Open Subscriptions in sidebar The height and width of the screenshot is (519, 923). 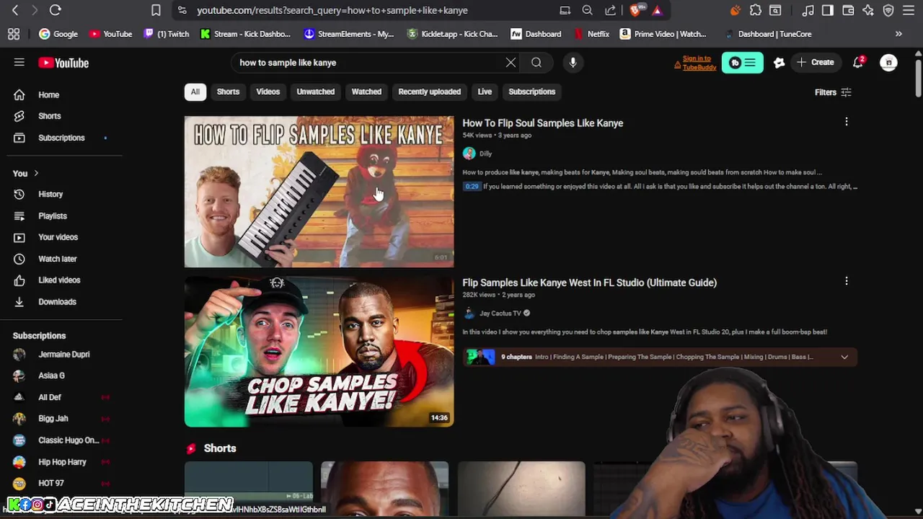click(x=61, y=138)
